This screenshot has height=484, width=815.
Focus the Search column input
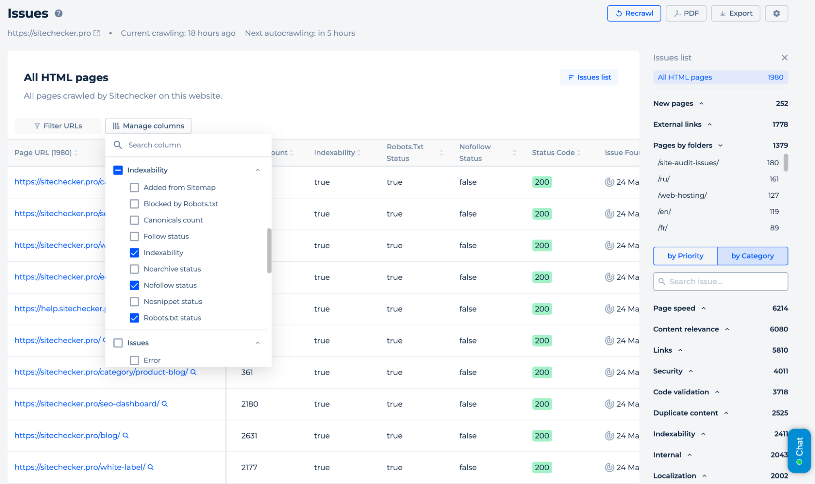(188, 145)
